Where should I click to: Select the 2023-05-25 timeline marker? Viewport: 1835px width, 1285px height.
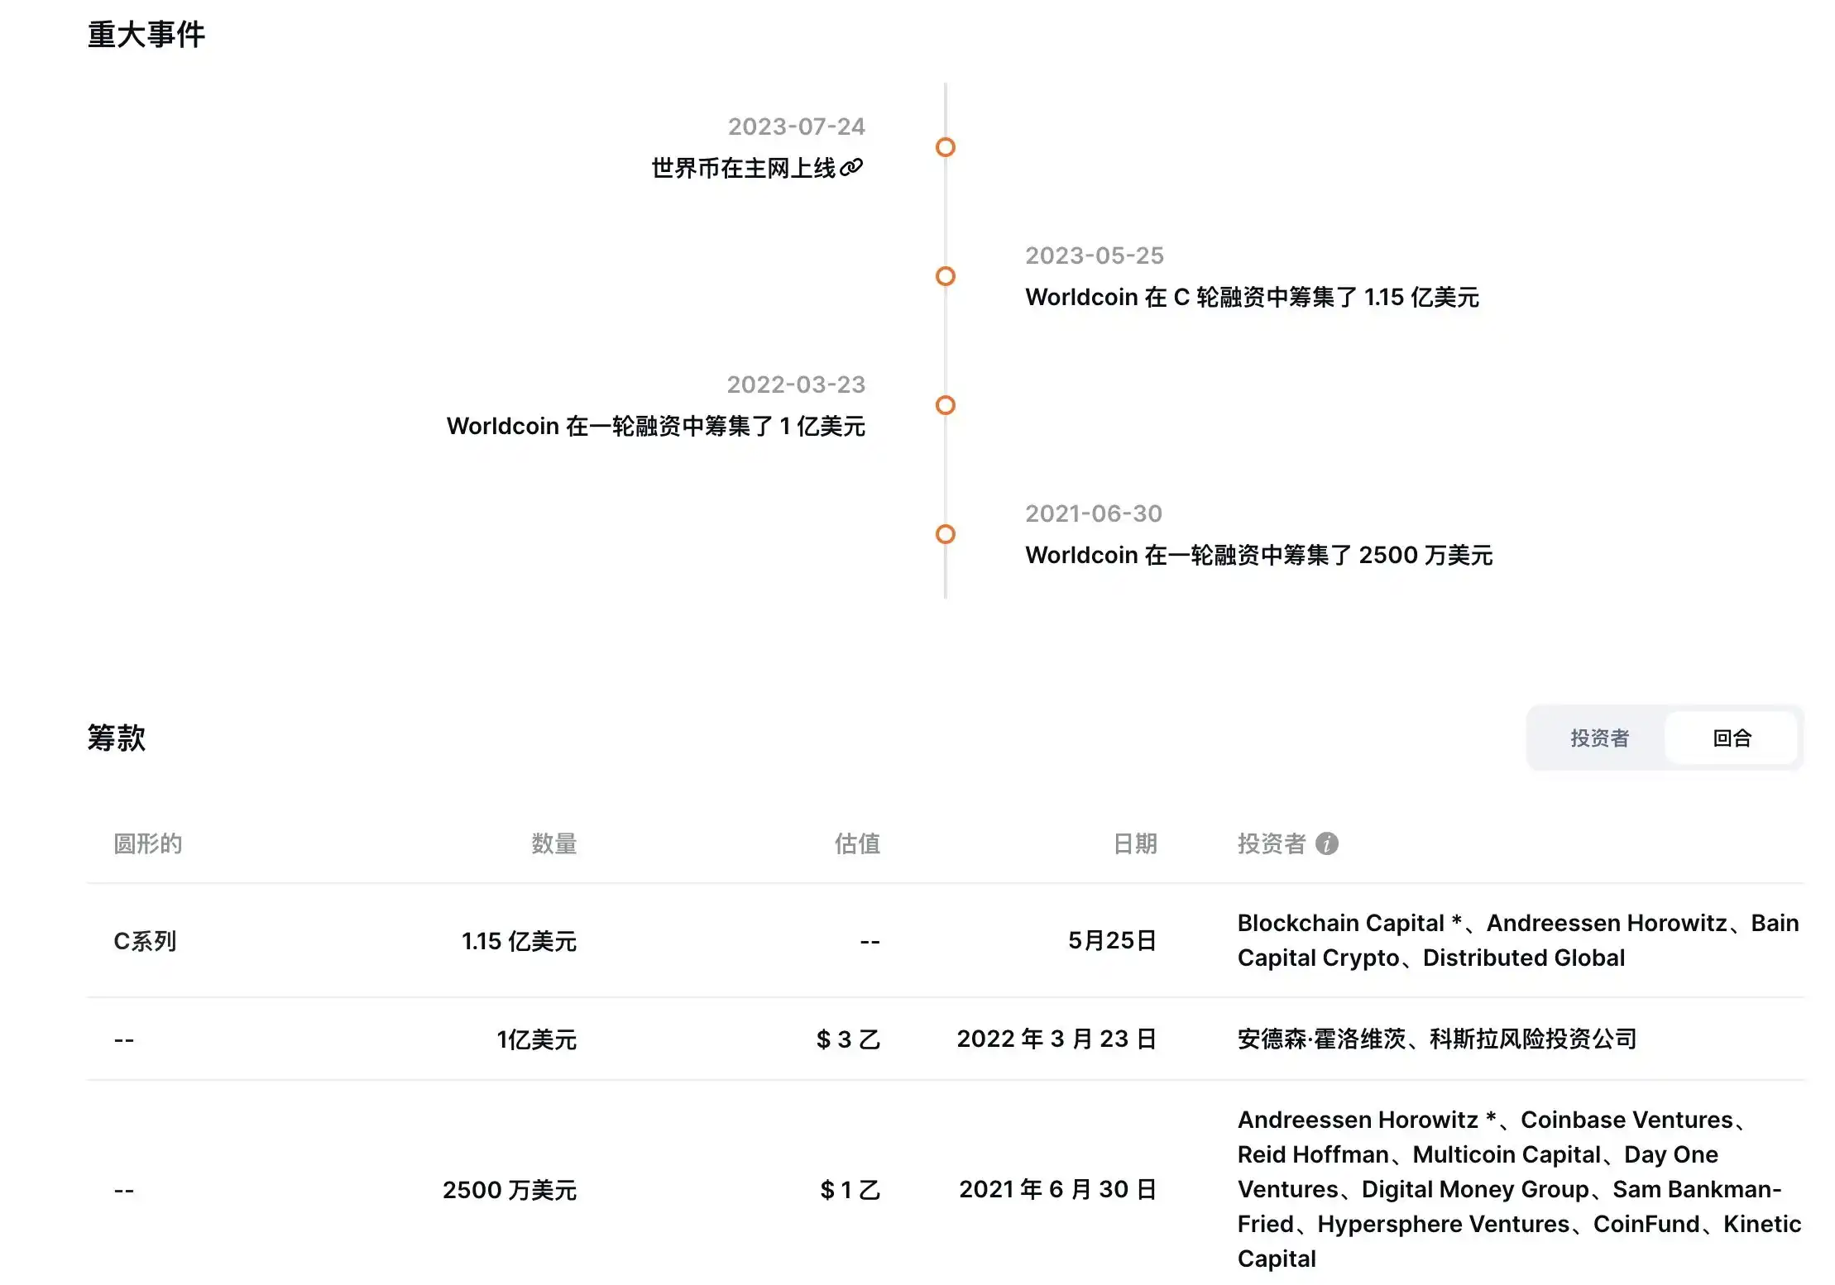point(945,276)
